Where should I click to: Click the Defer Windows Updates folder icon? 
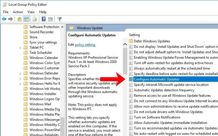131,41
